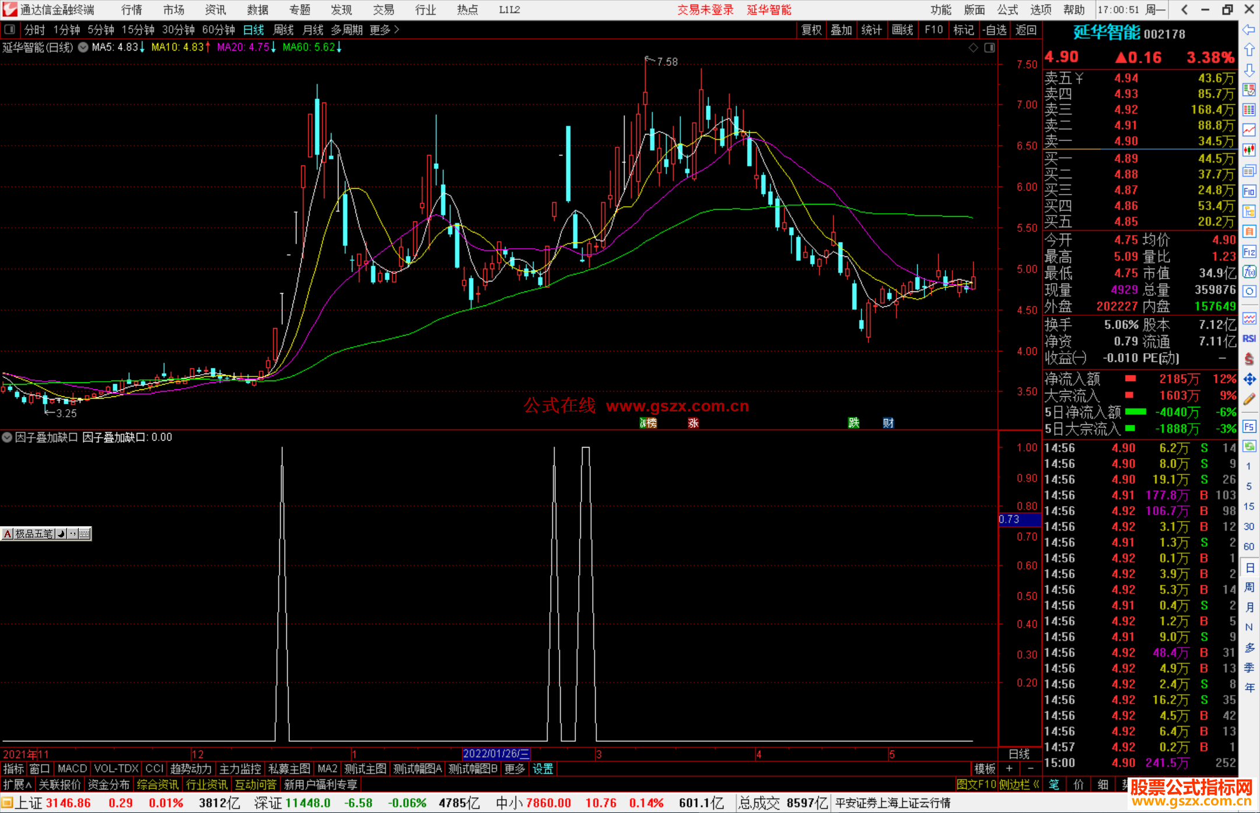Select the 月 monthly period in sidebar
This screenshot has height=813, width=1260.
[1249, 607]
